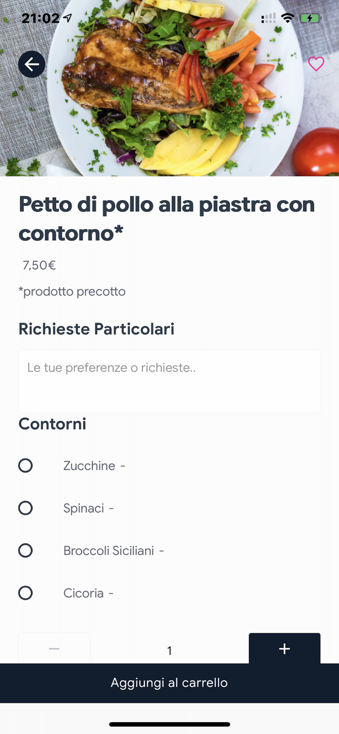Click the back arrow icon
The height and width of the screenshot is (734, 339).
(x=31, y=64)
